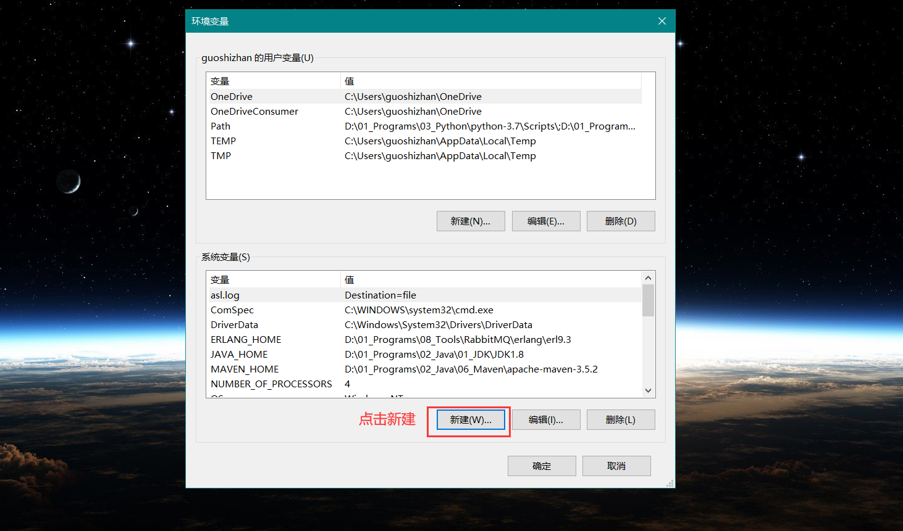Click the user variables 变量 column header
Image resolution: width=903 pixels, height=531 pixels.
point(274,81)
